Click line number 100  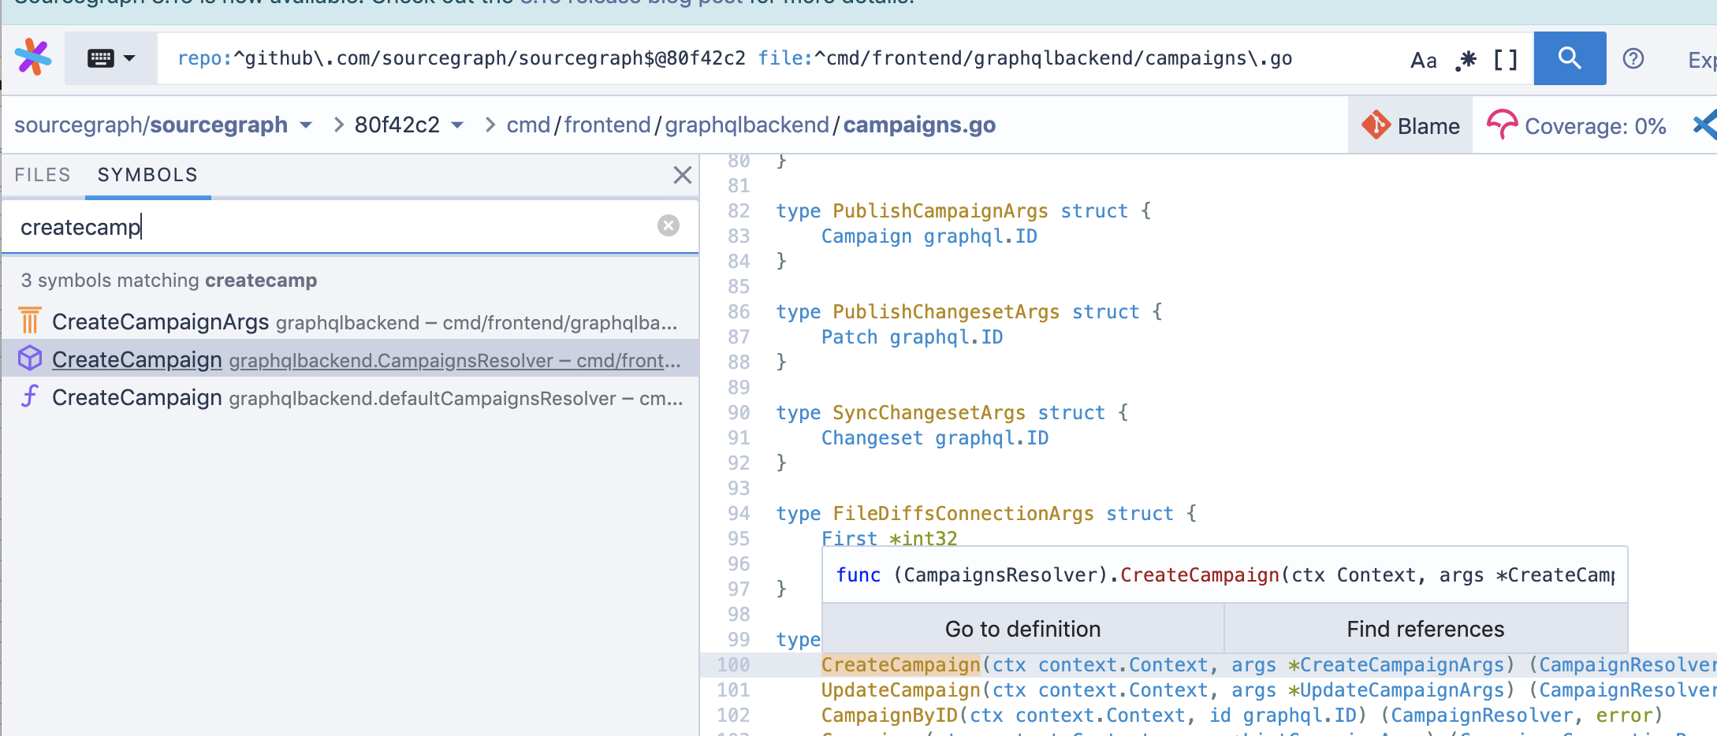tap(733, 665)
